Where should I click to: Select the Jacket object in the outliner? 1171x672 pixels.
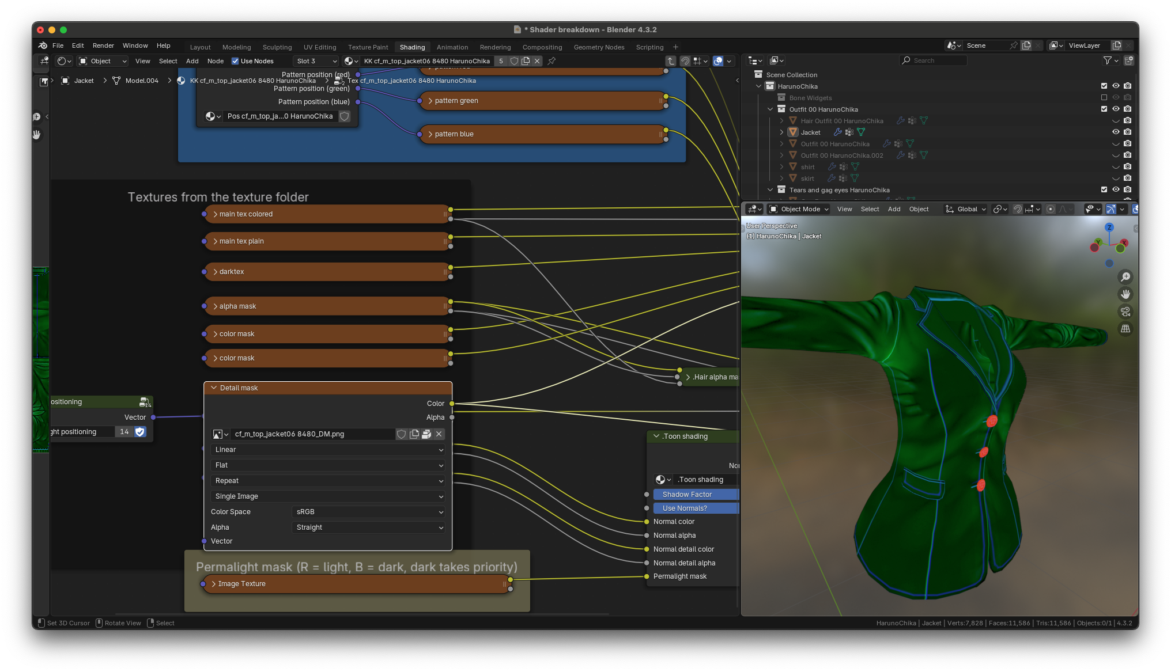point(810,132)
